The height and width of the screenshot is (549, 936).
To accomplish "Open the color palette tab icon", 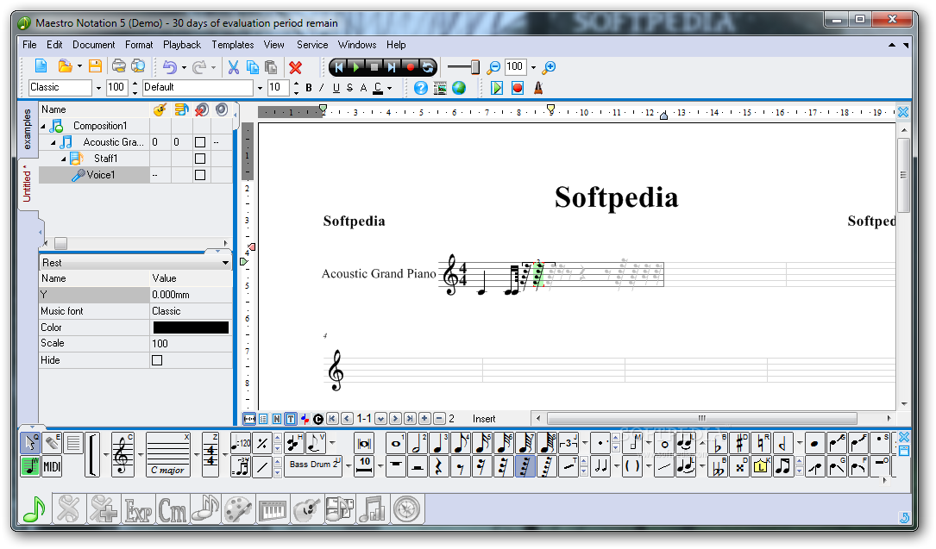I will click(x=239, y=509).
